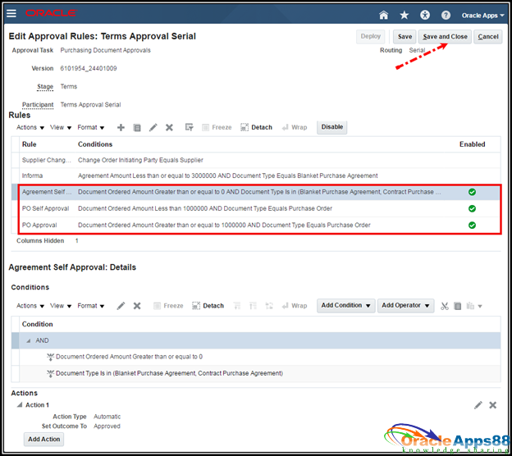Open Query By Example filter icon in Rules
The height and width of the screenshot is (456, 512).
tap(189, 127)
